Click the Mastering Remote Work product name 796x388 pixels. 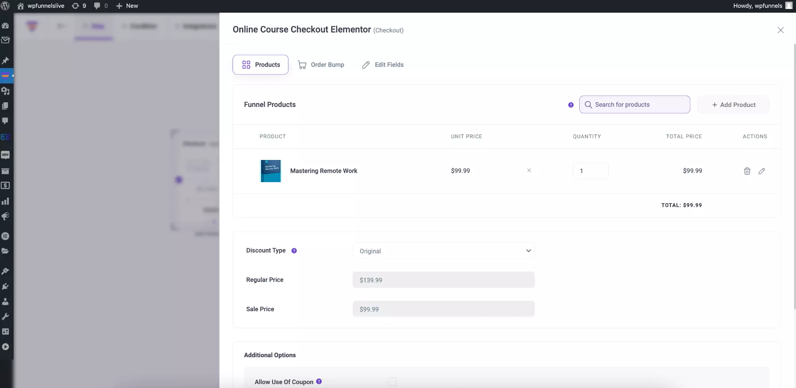pos(324,171)
